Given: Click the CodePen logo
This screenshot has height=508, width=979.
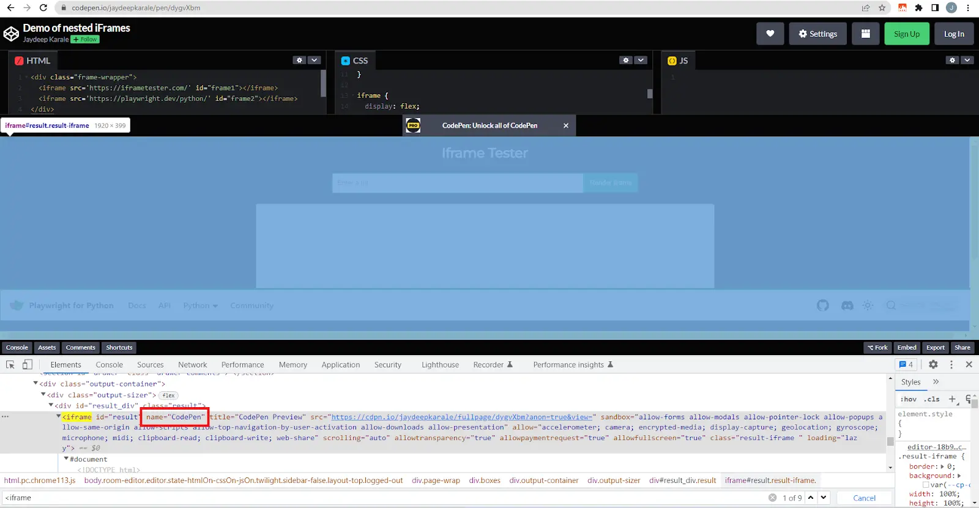Looking at the screenshot, I should click(11, 34).
